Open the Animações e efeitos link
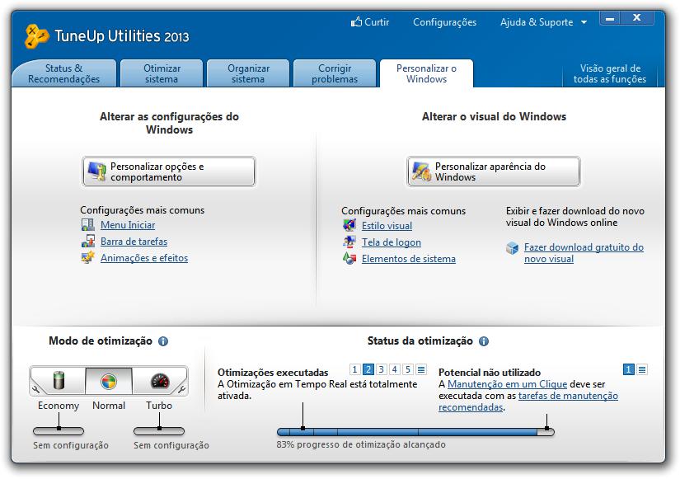Viewport: 680px width, 479px height. (x=144, y=258)
